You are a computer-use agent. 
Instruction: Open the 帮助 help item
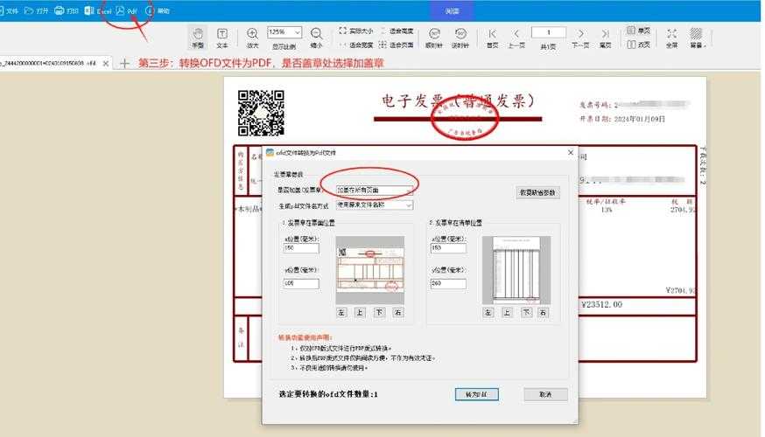click(157, 10)
